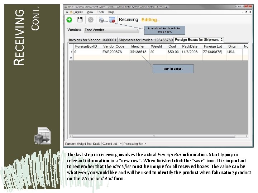Click the printer Print label icon
The image size is (258, 193).
tap(101, 20)
